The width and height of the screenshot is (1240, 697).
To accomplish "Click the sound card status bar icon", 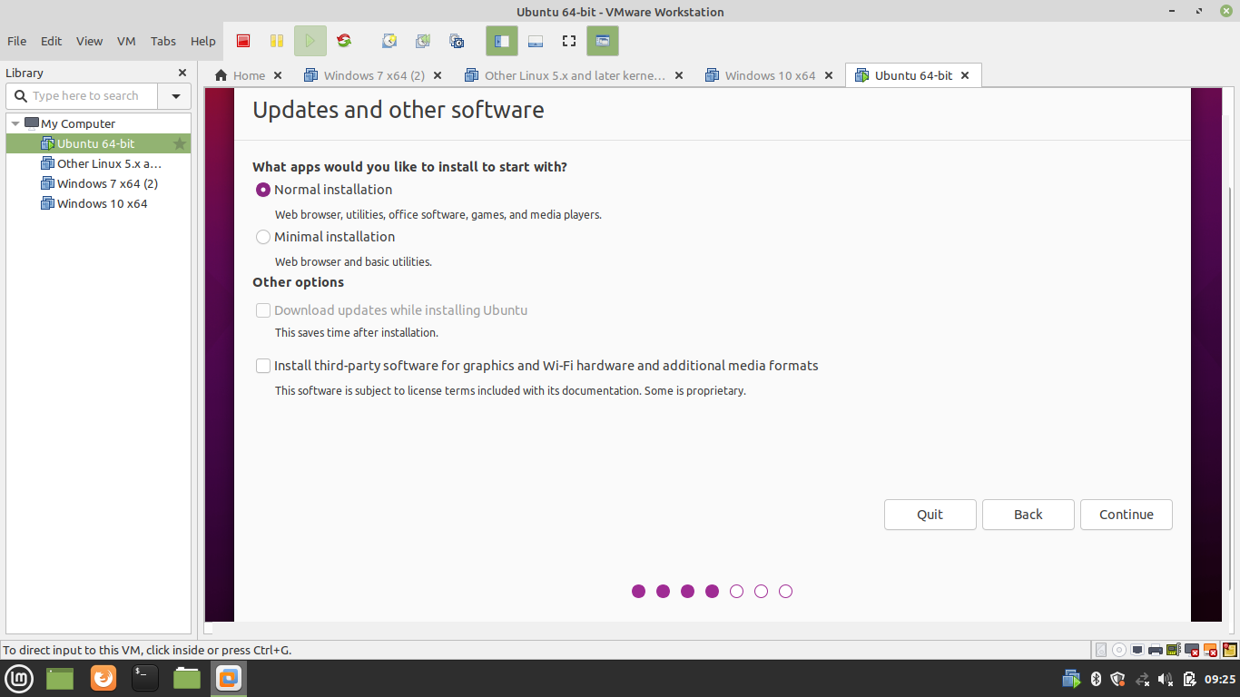I will coord(1173,650).
